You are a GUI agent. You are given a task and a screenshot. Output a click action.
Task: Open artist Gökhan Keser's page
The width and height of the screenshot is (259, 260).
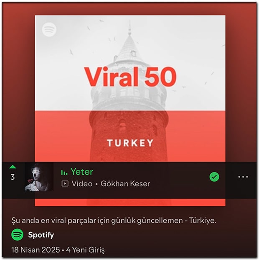(x=125, y=184)
